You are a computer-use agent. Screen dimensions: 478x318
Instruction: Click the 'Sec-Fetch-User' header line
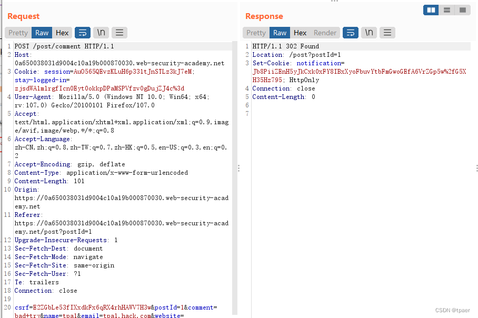pos(48,274)
